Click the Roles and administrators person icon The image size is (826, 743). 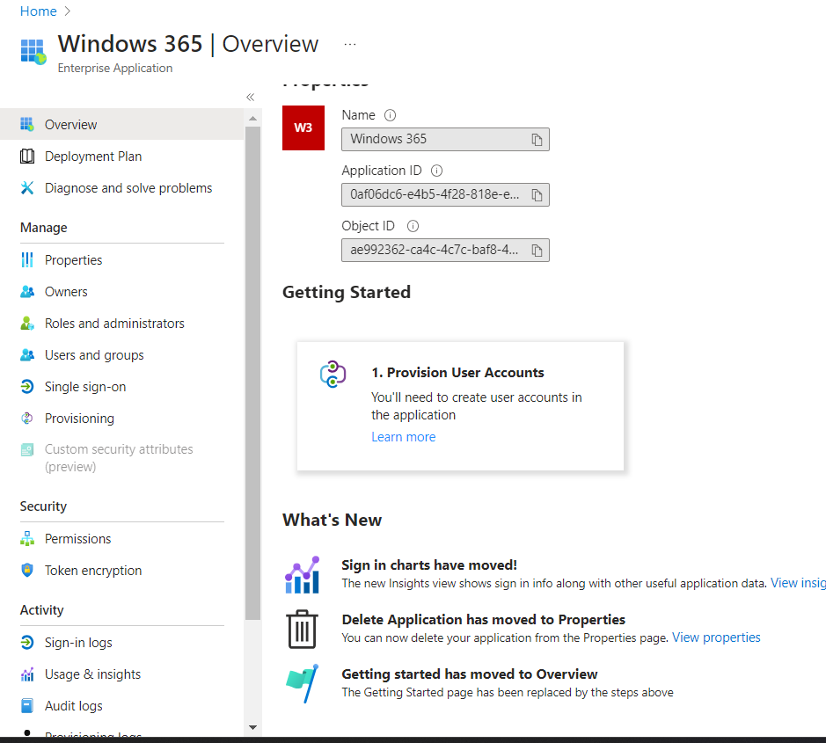coord(27,324)
